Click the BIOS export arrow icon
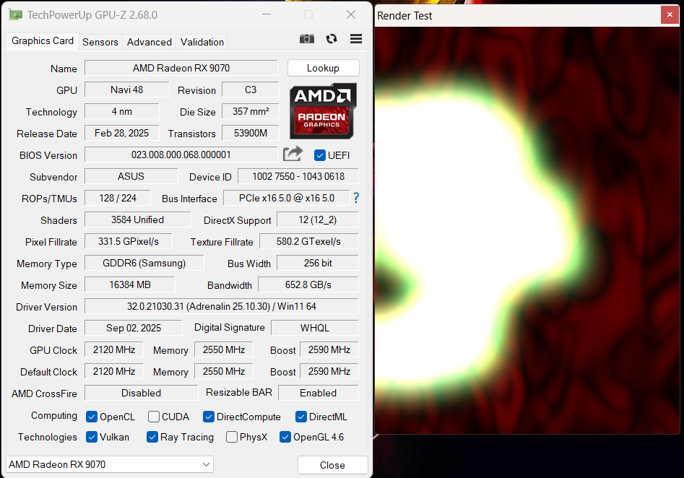 tap(293, 154)
